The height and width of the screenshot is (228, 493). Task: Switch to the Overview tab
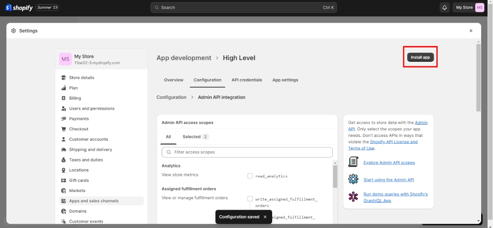click(x=174, y=80)
